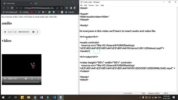
Task: Open the YouTube bookmark
Action: pos(32,12)
